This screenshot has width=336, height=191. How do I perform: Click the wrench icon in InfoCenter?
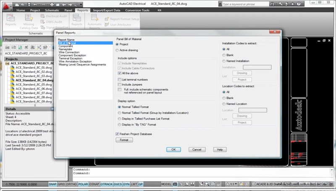pos(280,4)
